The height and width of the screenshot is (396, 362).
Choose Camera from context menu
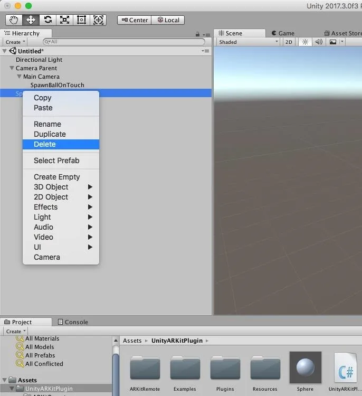tap(61, 257)
